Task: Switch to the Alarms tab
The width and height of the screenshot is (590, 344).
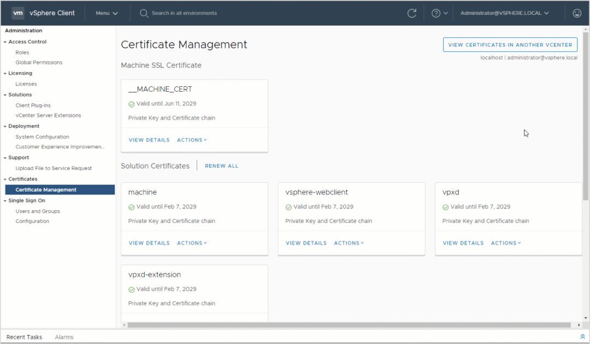Action: click(x=64, y=337)
